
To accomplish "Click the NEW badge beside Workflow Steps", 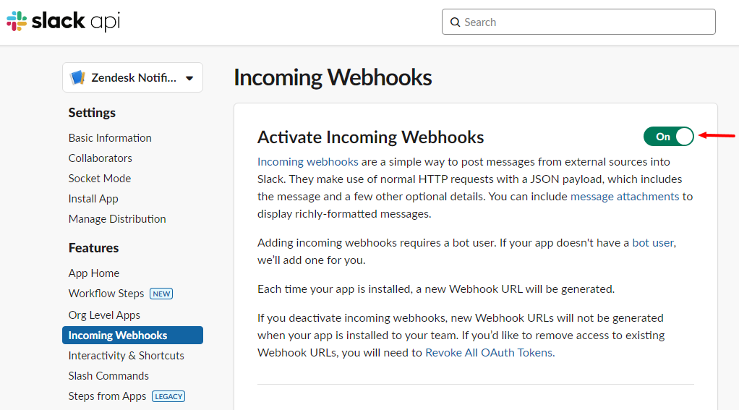I will point(161,294).
